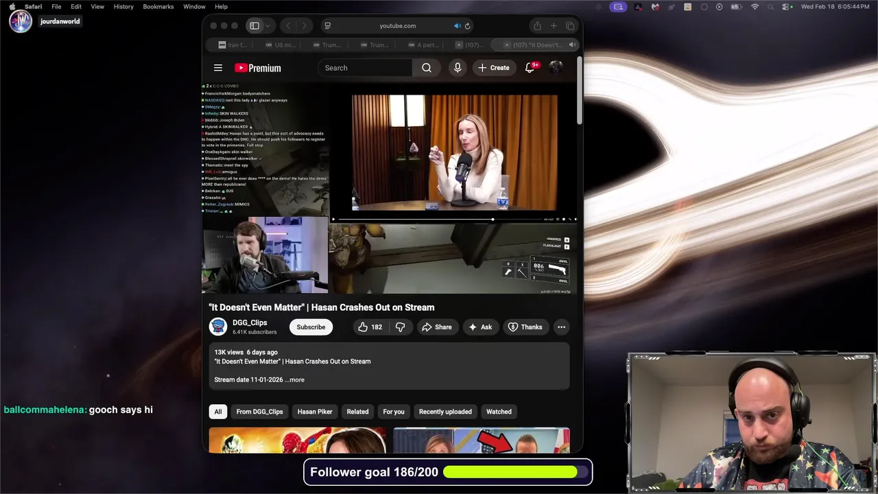This screenshot has width=878, height=494.
Task: Open DGG_Clips channel name link
Action: click(x=250, y=322)
